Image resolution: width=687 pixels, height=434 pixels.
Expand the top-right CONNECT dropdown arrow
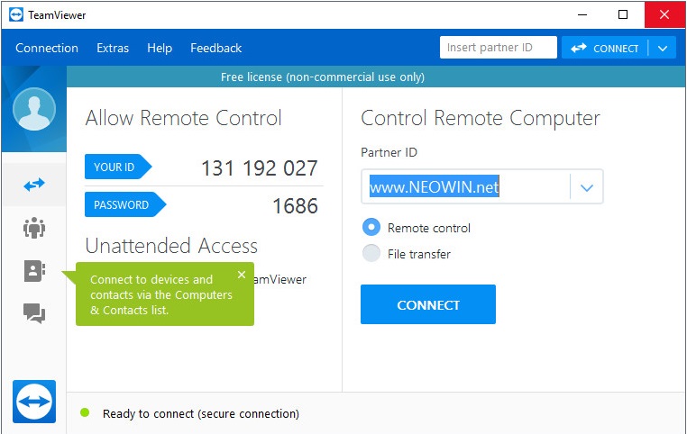pyautogui.click(x=663, y=49)
